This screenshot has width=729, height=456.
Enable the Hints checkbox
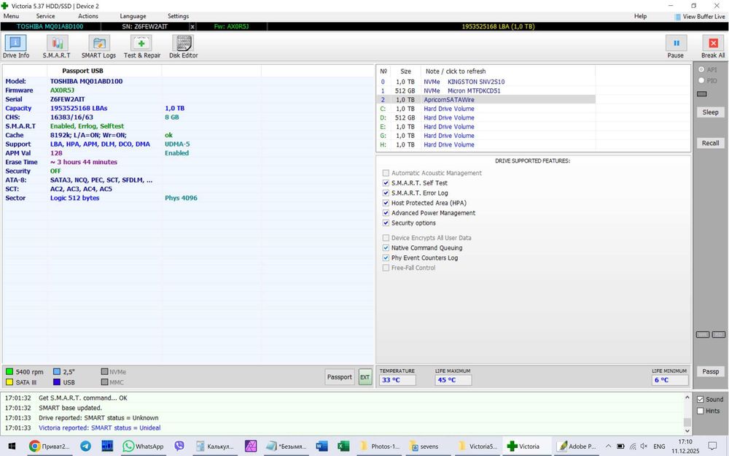(700, 411)
